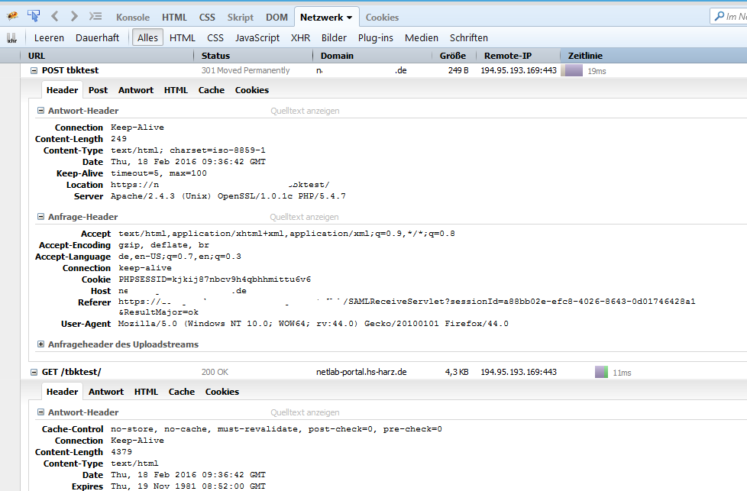Toggle the Dauerhaft persist option
747x491 pixels.
(x=97, y=37)
